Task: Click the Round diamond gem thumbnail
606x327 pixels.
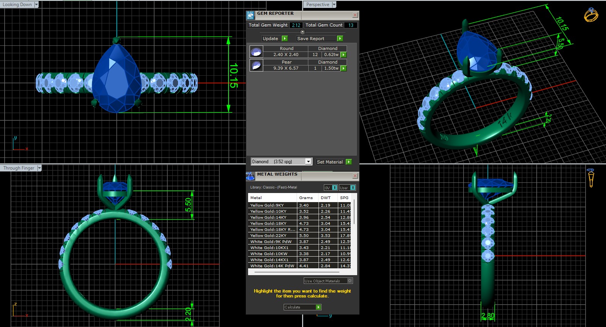Action: tap(256, 52)
